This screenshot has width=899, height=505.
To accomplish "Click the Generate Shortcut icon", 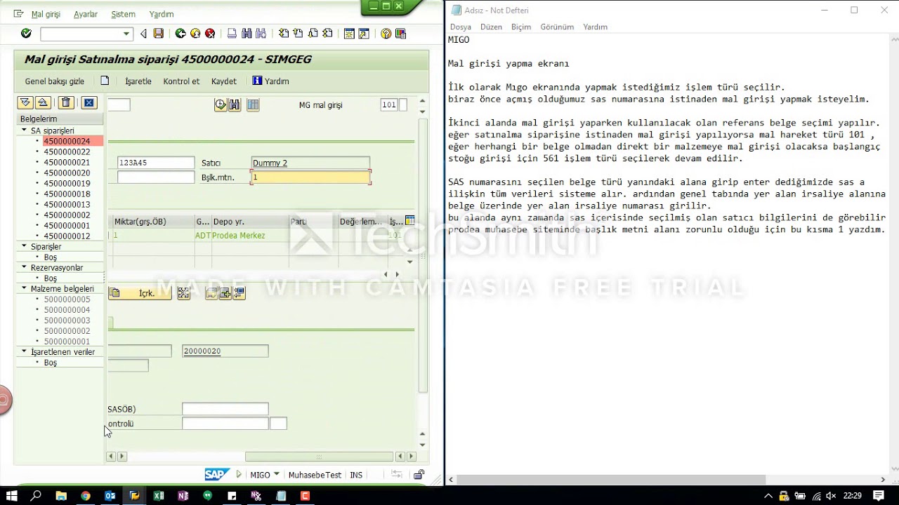I will (363, 34).
